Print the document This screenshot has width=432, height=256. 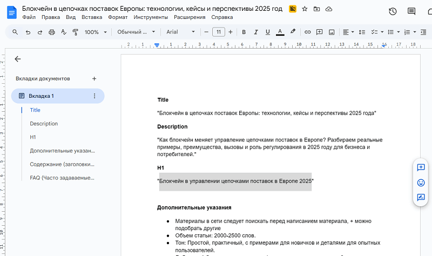point(52,32)
